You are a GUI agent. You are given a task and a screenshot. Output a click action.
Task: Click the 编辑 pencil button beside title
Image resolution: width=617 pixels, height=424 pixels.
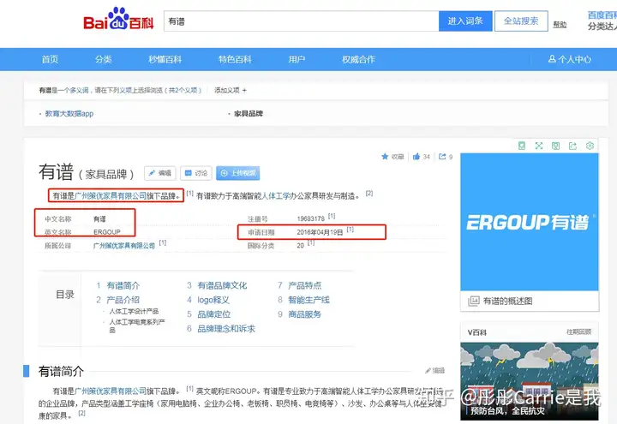tap(160, 173)
